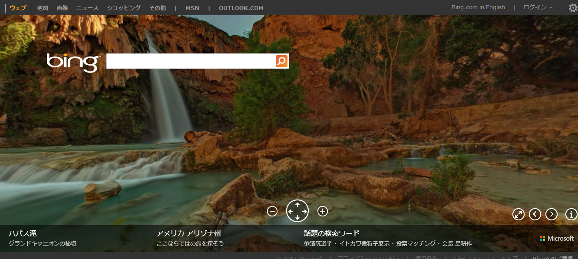The height and width of the screenshot is (259, 578).
Task: Open the ハバス滝 image caption link
Action: [x=23, y=233]
